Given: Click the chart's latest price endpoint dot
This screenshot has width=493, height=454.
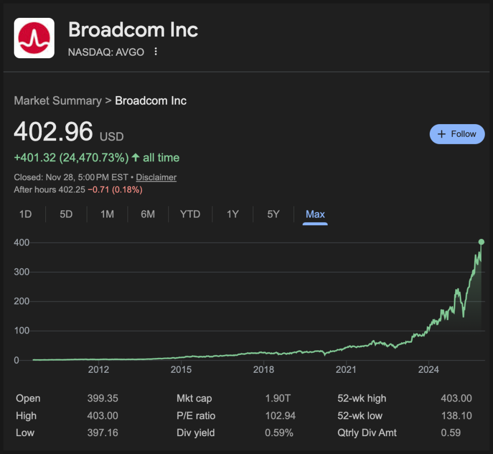Looking at the screenshot, I should click(481, 242).
